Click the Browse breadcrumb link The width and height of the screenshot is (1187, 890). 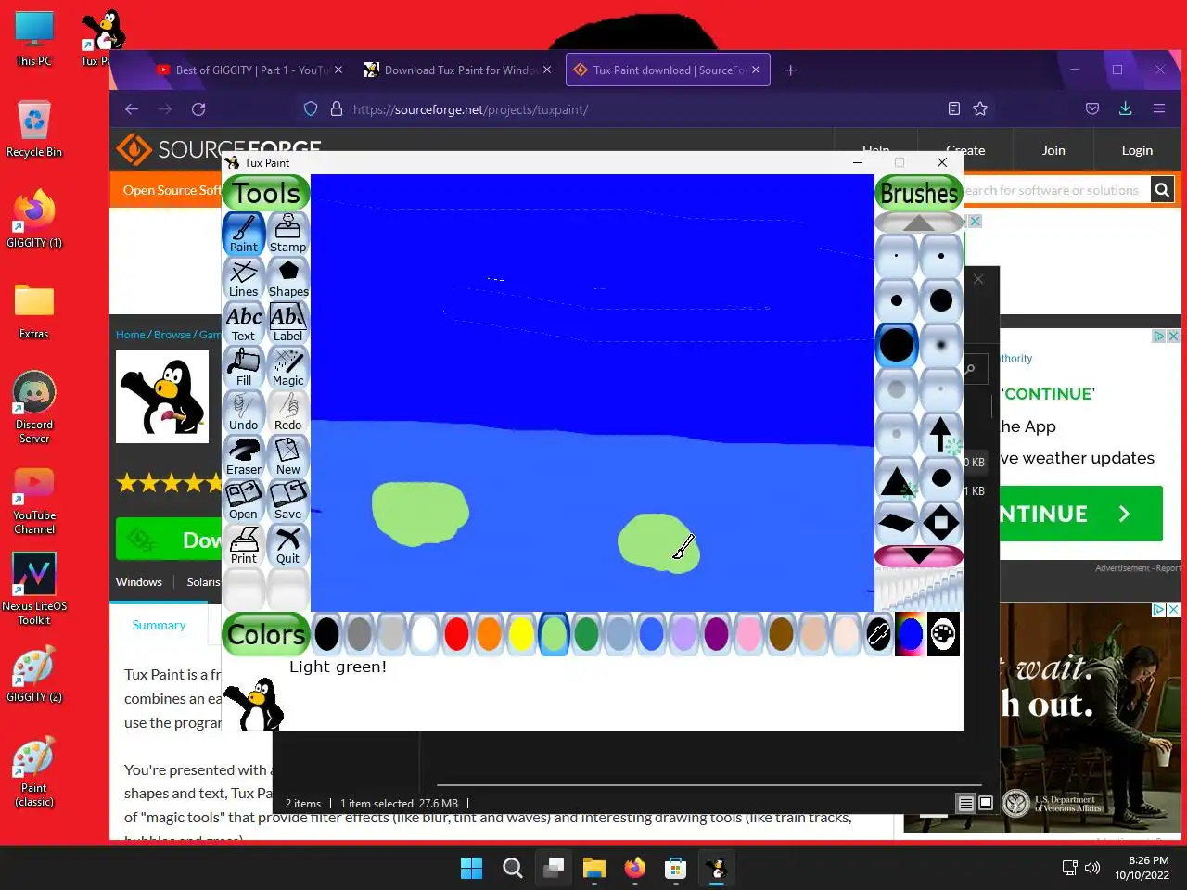tap(172, 335)
